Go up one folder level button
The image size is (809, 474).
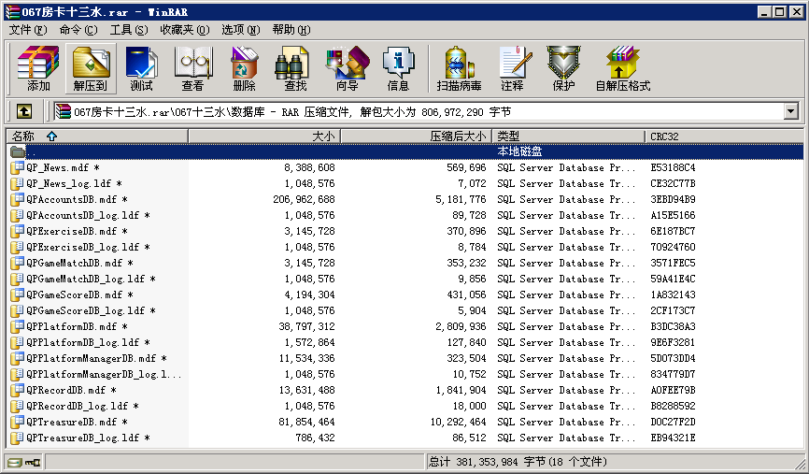24,111
